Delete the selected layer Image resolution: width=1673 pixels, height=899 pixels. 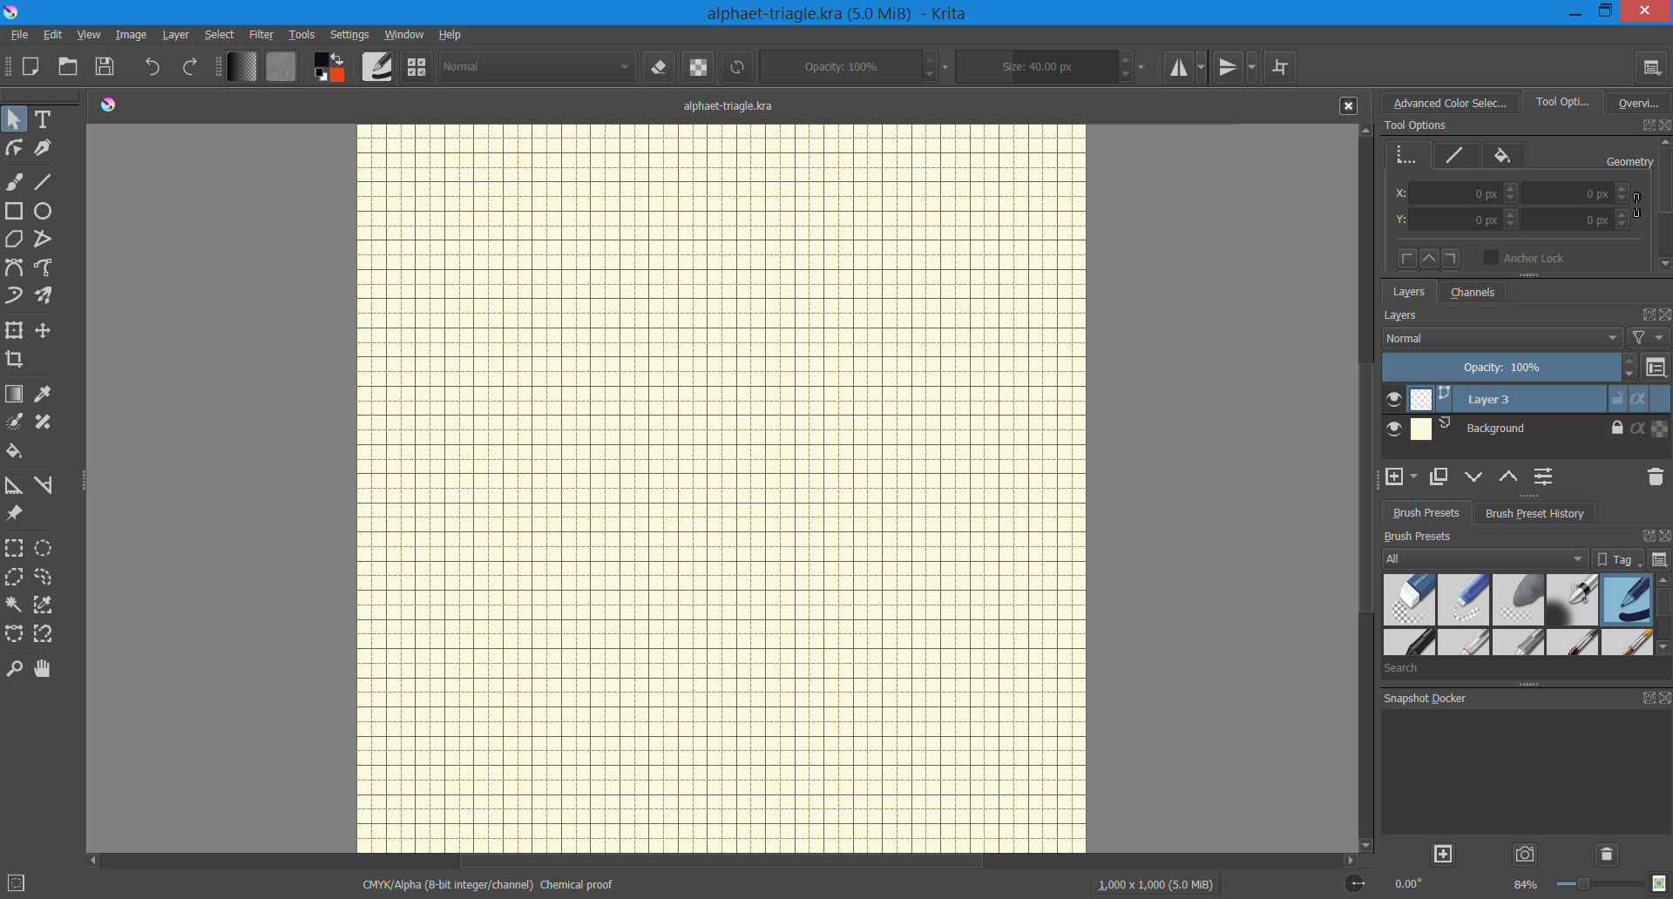click(1656, 477)
